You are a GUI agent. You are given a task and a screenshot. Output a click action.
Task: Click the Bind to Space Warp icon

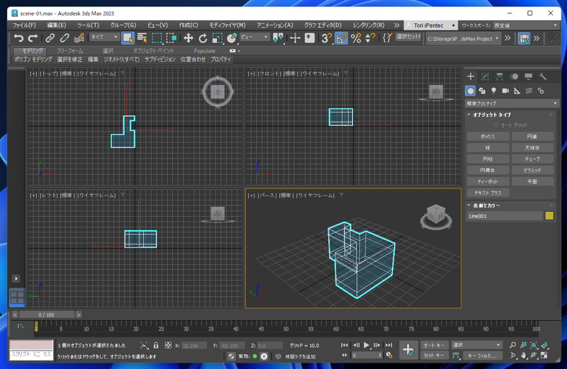(x=79, y=38)
